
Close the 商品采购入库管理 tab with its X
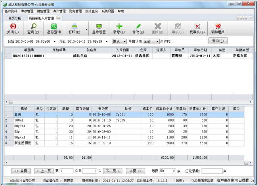58,18
